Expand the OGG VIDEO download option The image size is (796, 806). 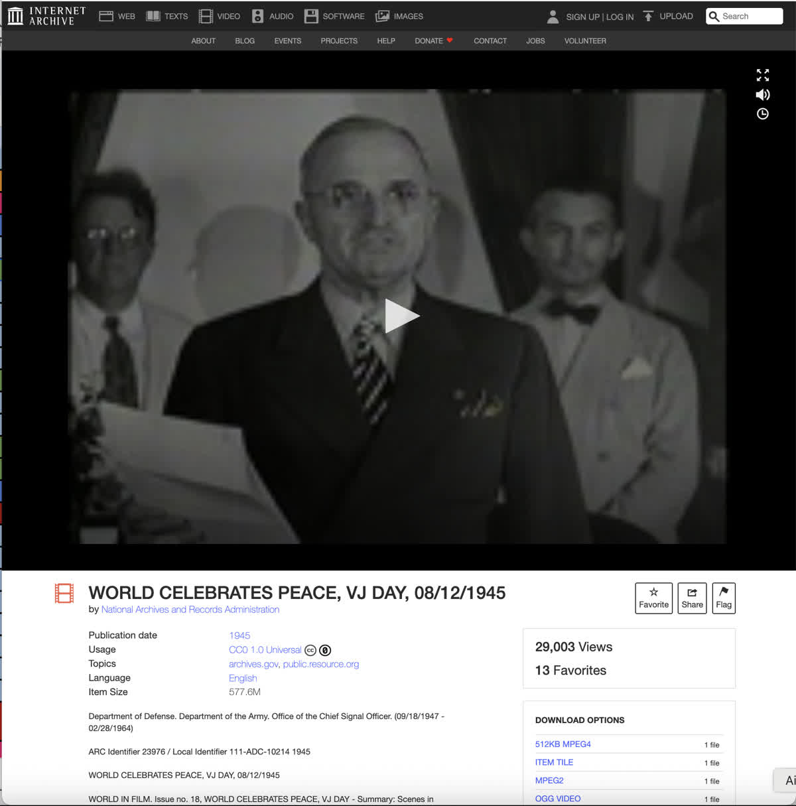pos(557,799)
